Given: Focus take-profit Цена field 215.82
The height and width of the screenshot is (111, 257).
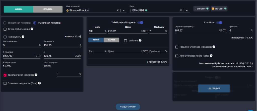Looking at the screenshot, I should pos(128,31).
